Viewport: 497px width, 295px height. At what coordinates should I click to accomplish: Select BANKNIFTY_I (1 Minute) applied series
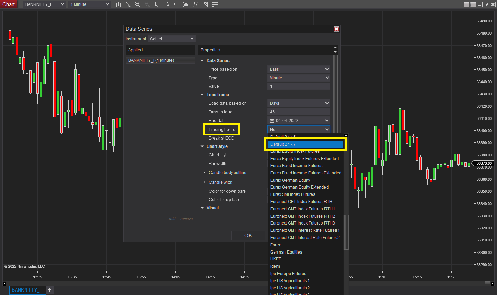(x=160, y=60)
